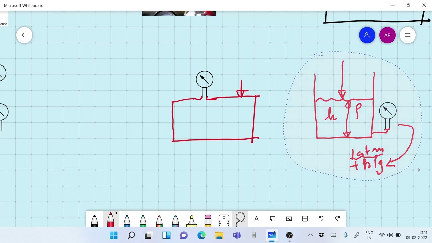Open Microsoft Edge from the taskbar
432x243 pixels.
tap(201, 235)
